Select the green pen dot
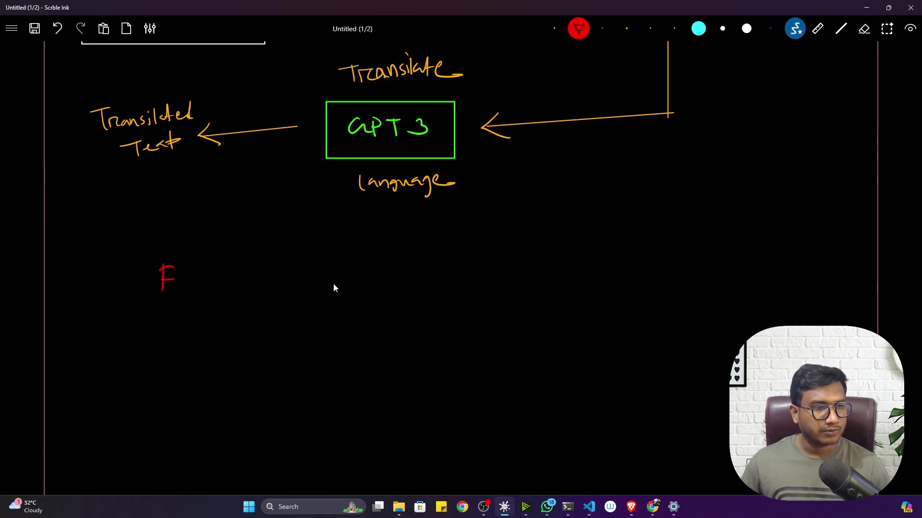The image size is (922, 518). click(627, 28)
